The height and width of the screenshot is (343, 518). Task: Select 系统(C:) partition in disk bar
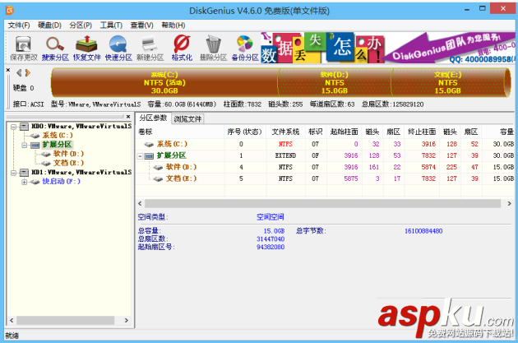(x=164, y=82)
